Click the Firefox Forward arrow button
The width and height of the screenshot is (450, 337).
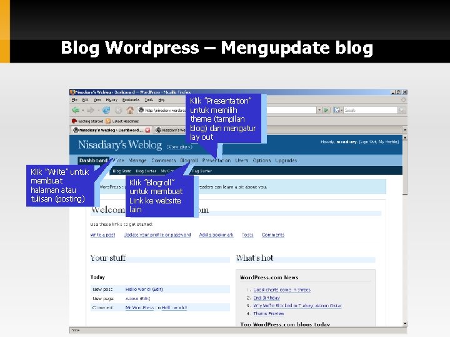pos(91,110)
